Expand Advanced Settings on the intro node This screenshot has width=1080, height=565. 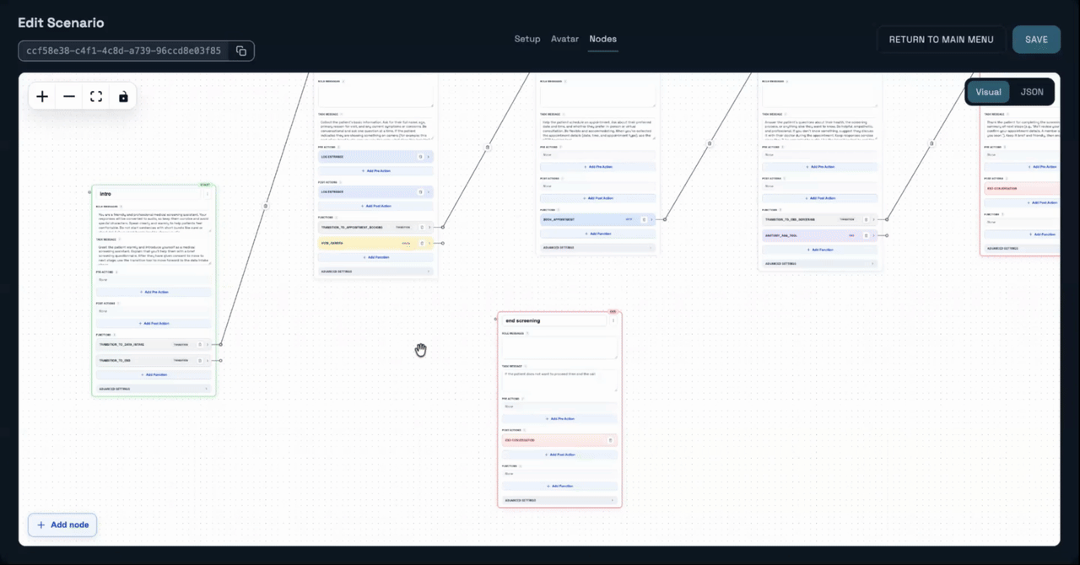154,389
